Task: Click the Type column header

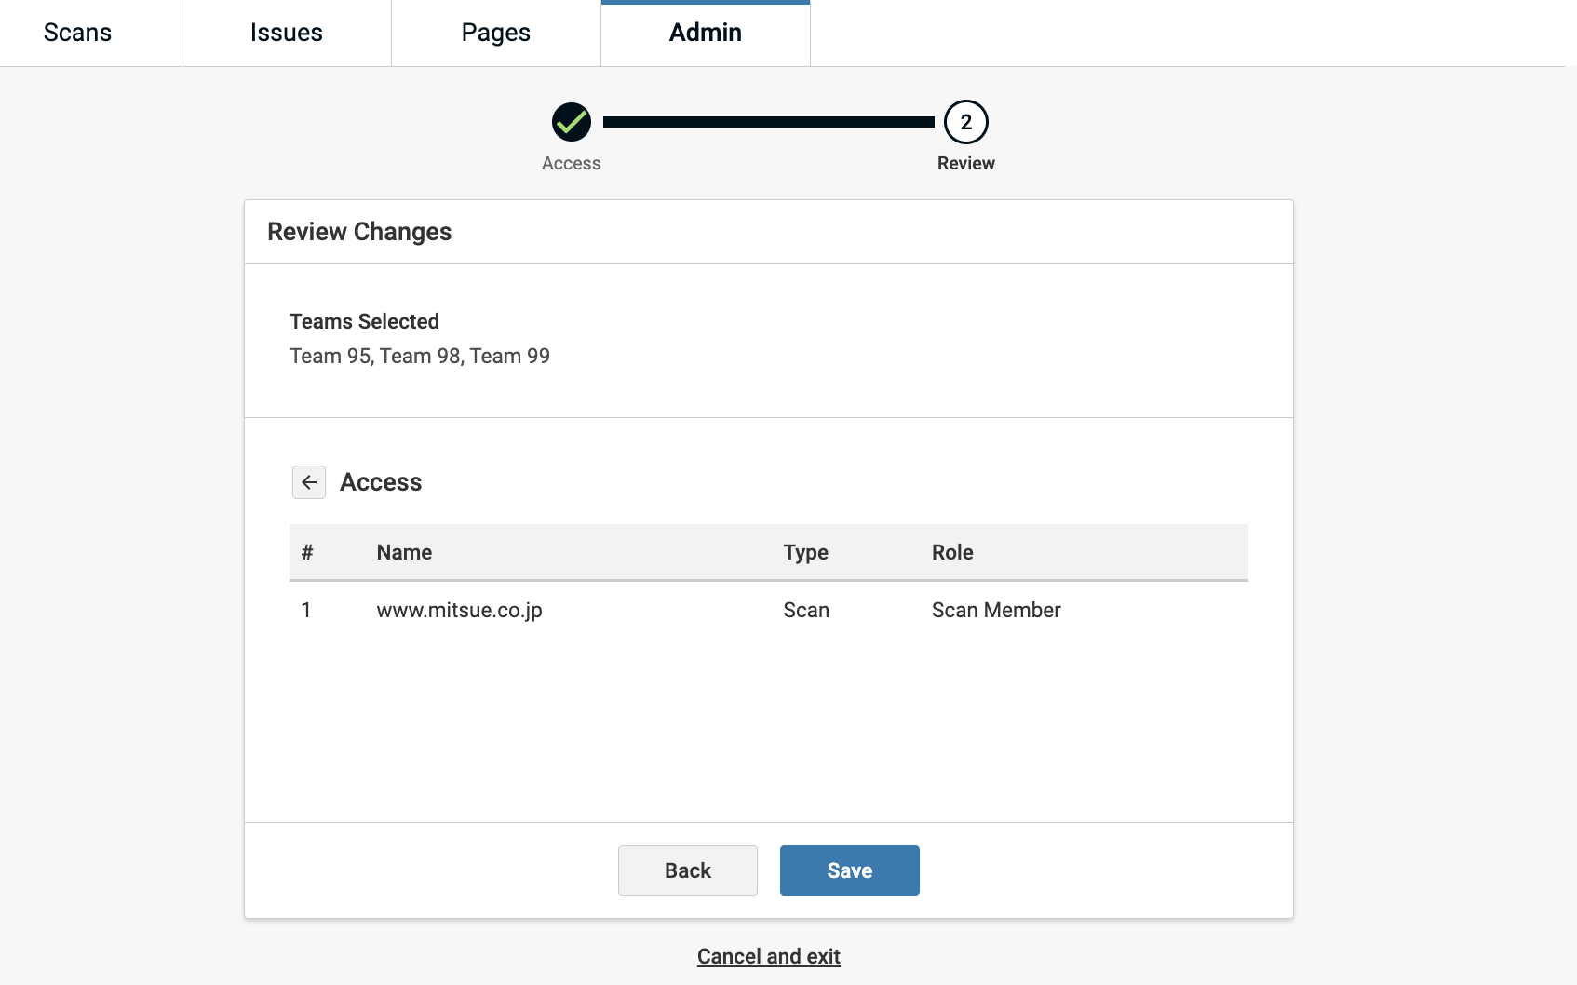Action: pyautogui.click(x=805, y=552)
